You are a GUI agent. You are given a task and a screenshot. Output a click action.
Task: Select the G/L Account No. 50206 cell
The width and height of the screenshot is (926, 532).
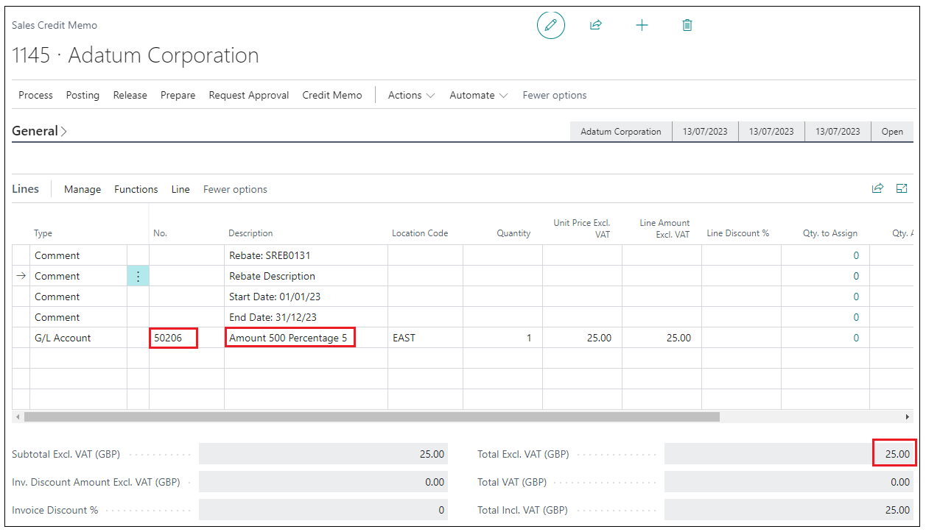[174, 338]
